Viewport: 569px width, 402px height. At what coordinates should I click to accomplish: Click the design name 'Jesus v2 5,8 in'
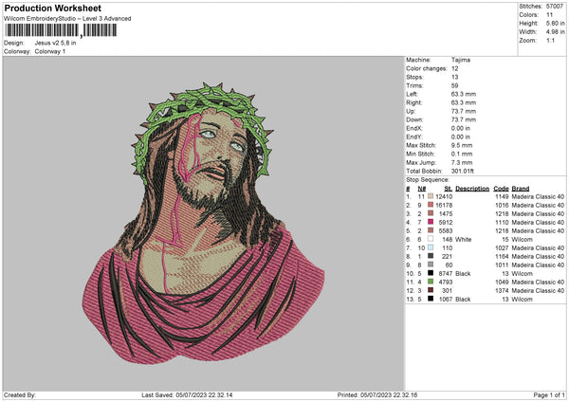click(56, 43)
